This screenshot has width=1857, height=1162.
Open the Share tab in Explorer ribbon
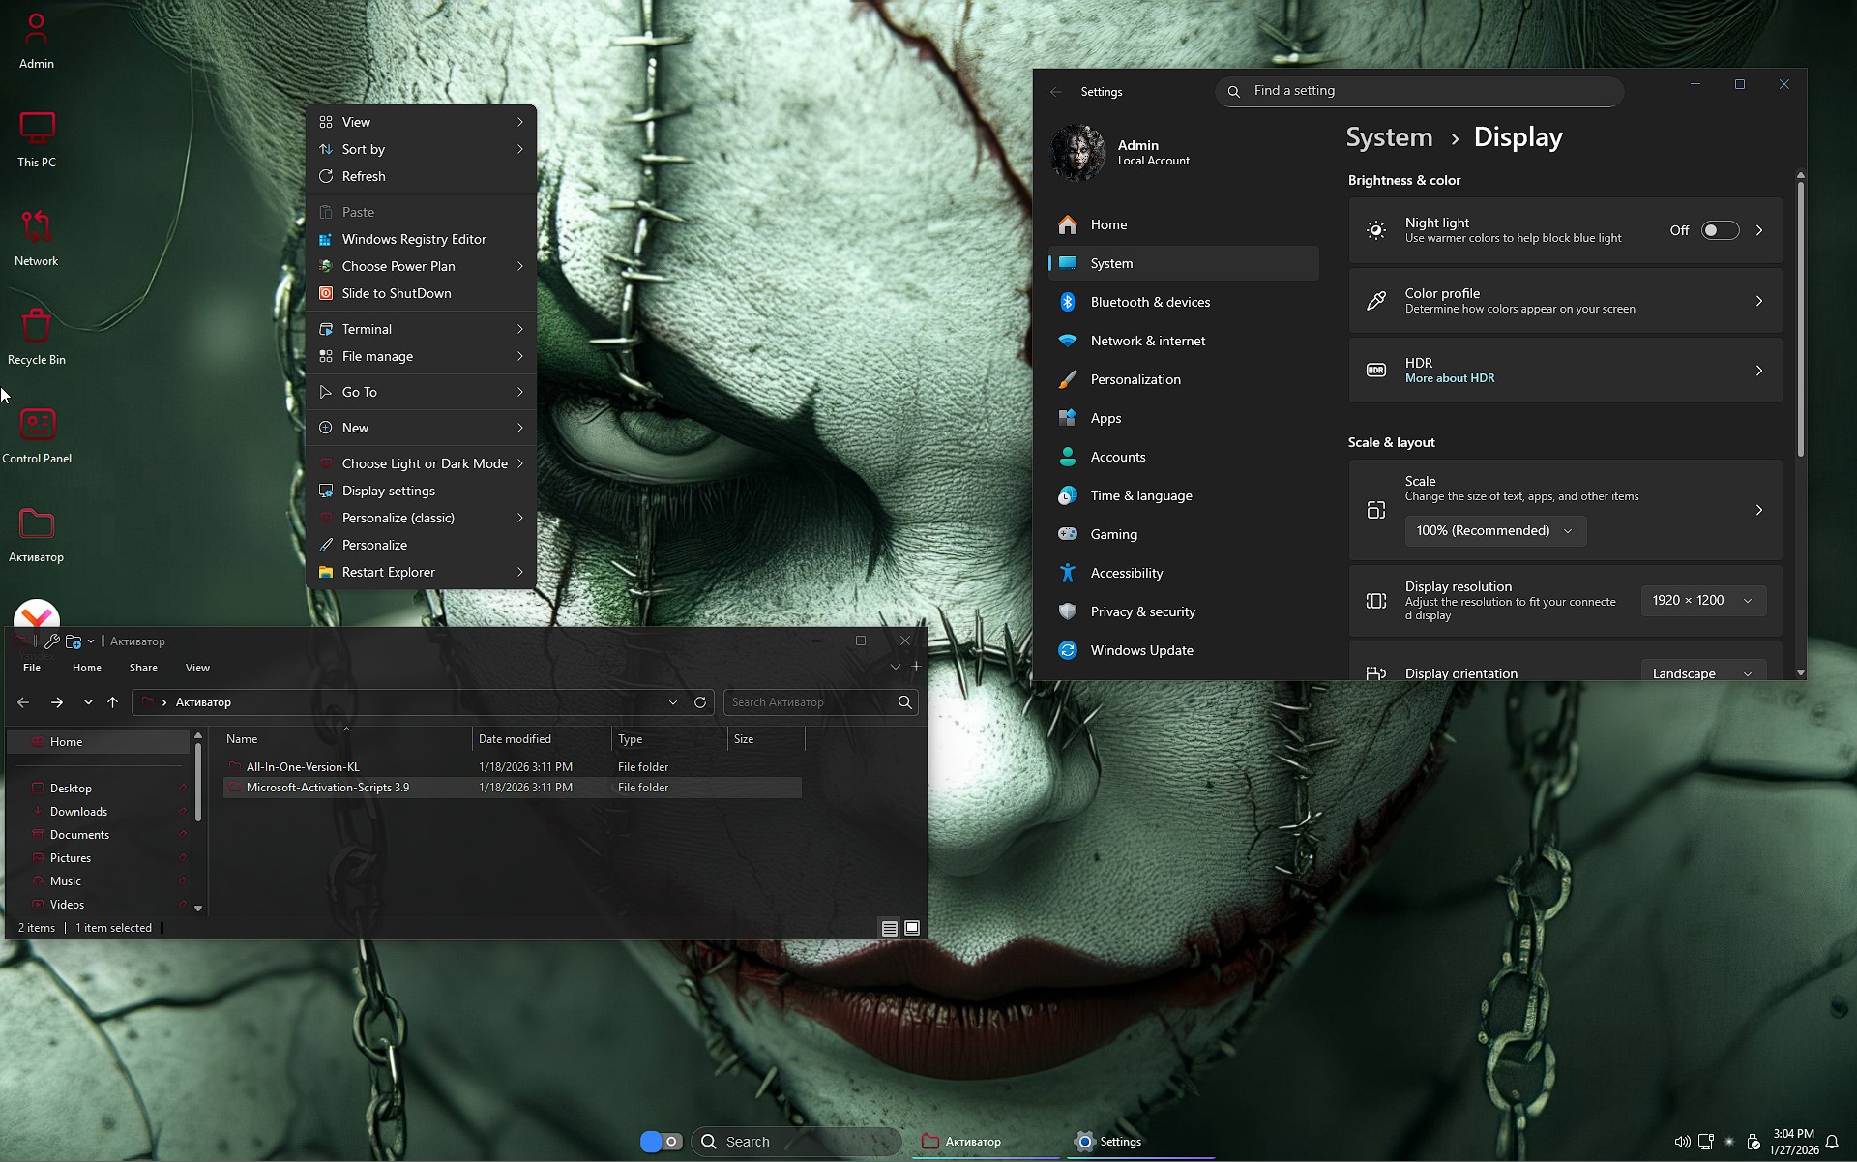click(x=143, y=668)
